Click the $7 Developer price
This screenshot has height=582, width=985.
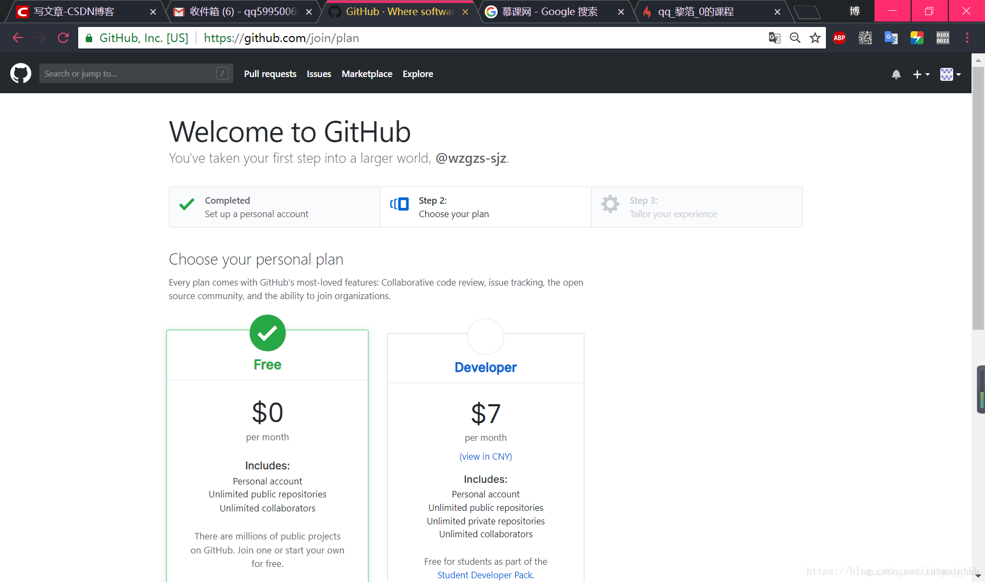tap(486, 414)
